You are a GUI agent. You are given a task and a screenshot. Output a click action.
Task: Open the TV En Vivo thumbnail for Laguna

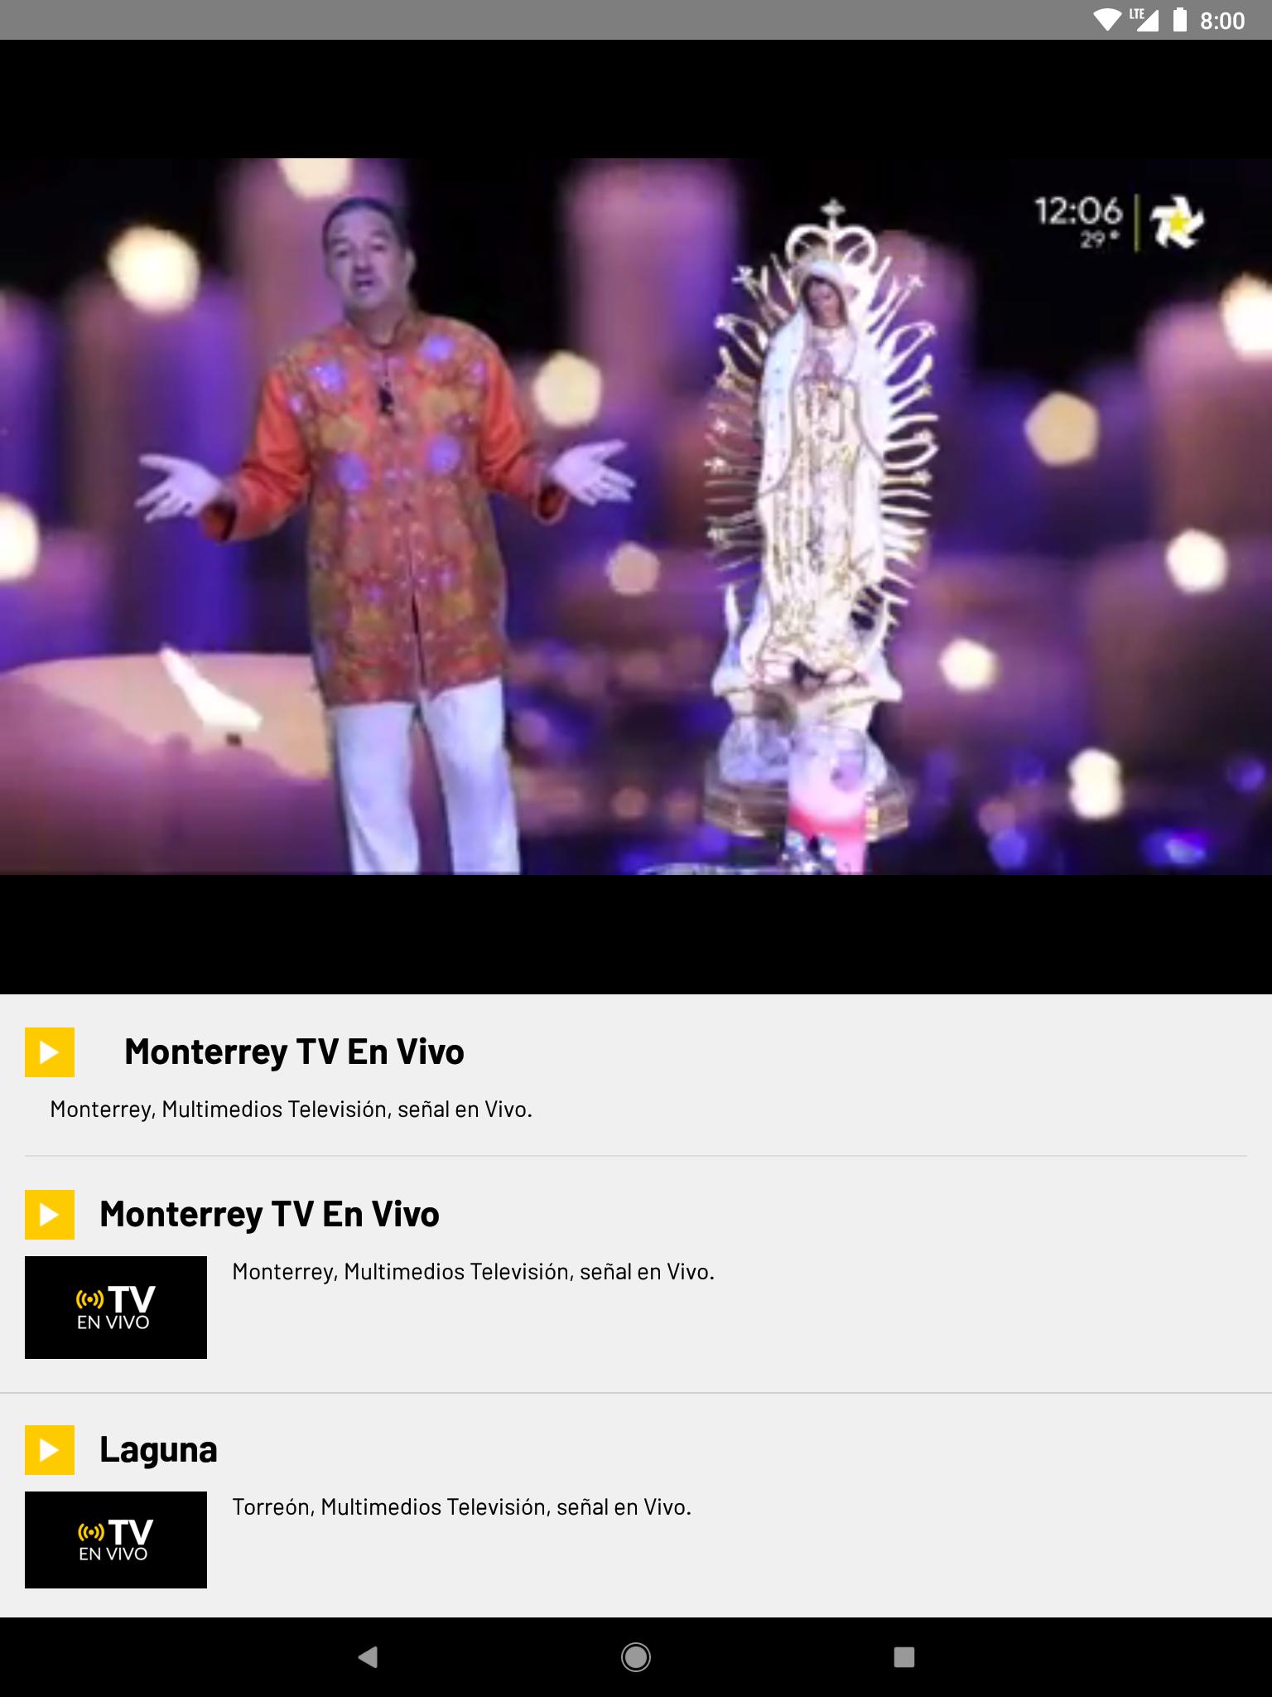pos(116,1540)
